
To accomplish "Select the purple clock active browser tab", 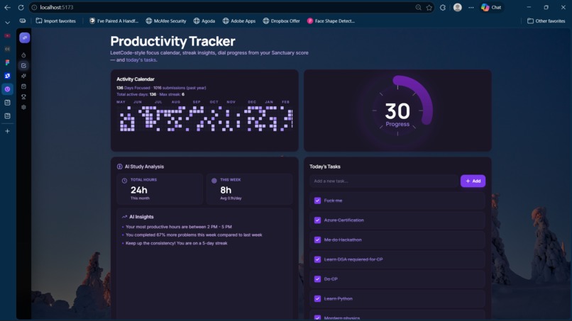I will coord(7,89).
